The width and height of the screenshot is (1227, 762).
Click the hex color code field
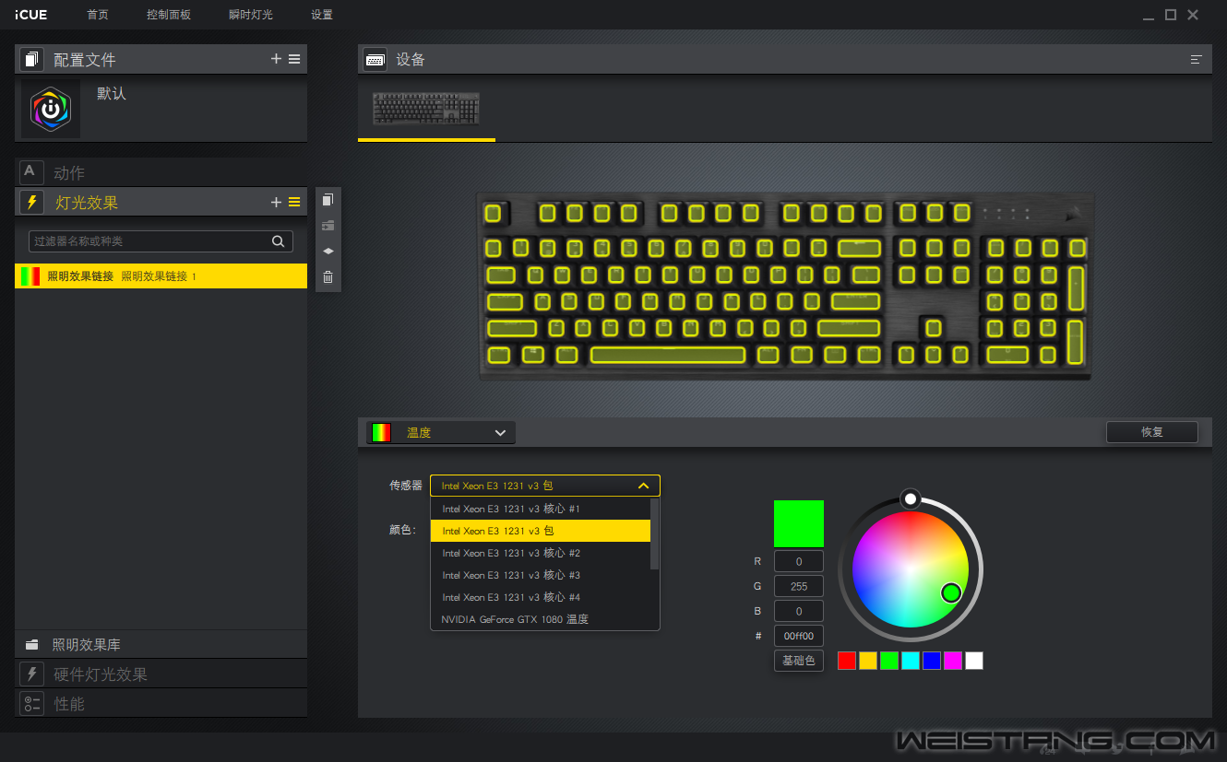(x=799, y=636)
